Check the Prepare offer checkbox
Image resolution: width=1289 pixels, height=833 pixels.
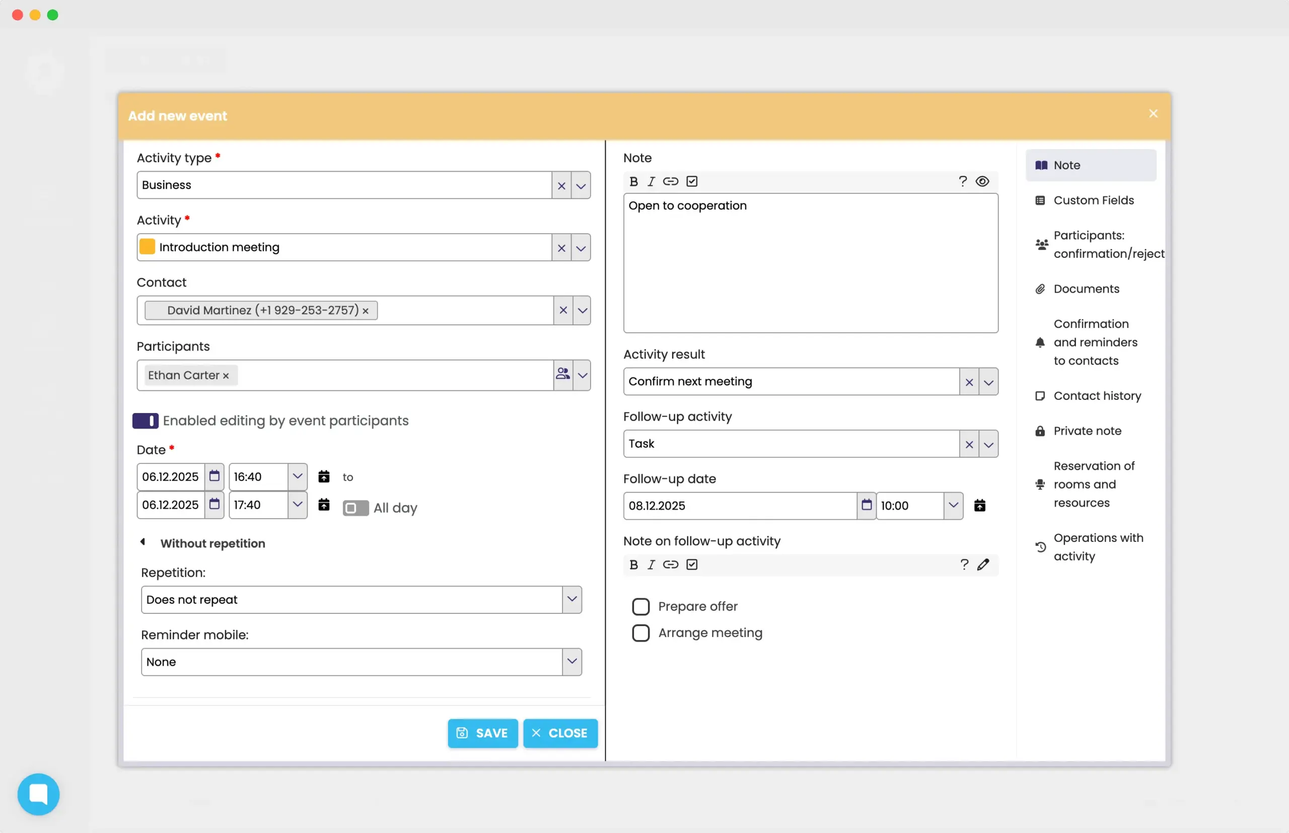[x=640, y=607]
